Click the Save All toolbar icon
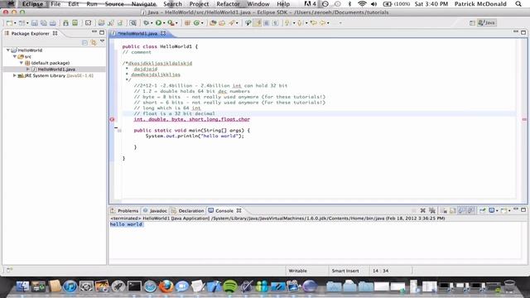530x298 pixels. pos(44,23)
